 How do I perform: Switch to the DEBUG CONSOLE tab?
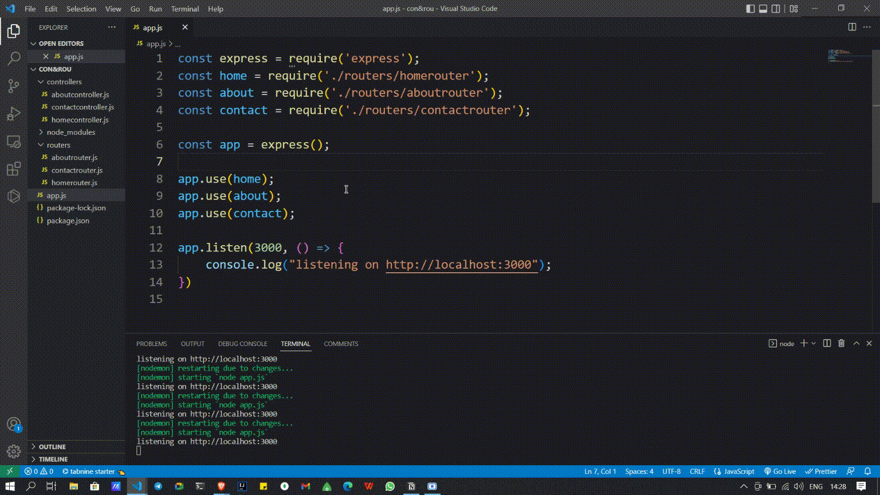242,344
